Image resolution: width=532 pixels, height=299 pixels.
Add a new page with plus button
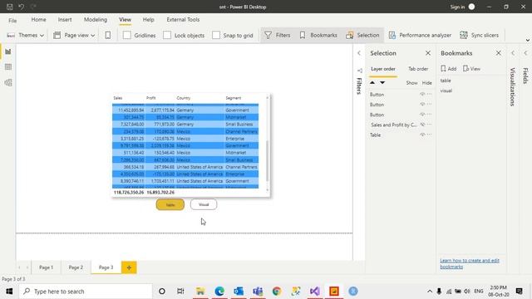129,267
